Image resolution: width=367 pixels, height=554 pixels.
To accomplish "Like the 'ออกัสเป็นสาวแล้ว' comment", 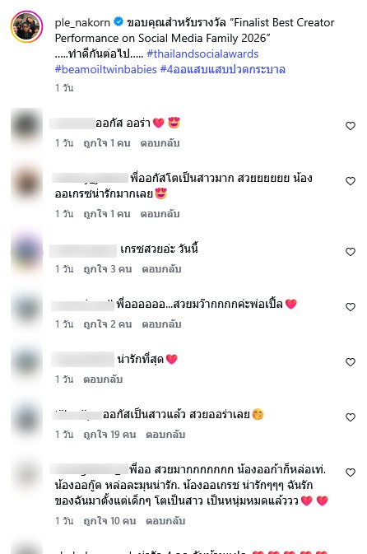I will (350, 417).
